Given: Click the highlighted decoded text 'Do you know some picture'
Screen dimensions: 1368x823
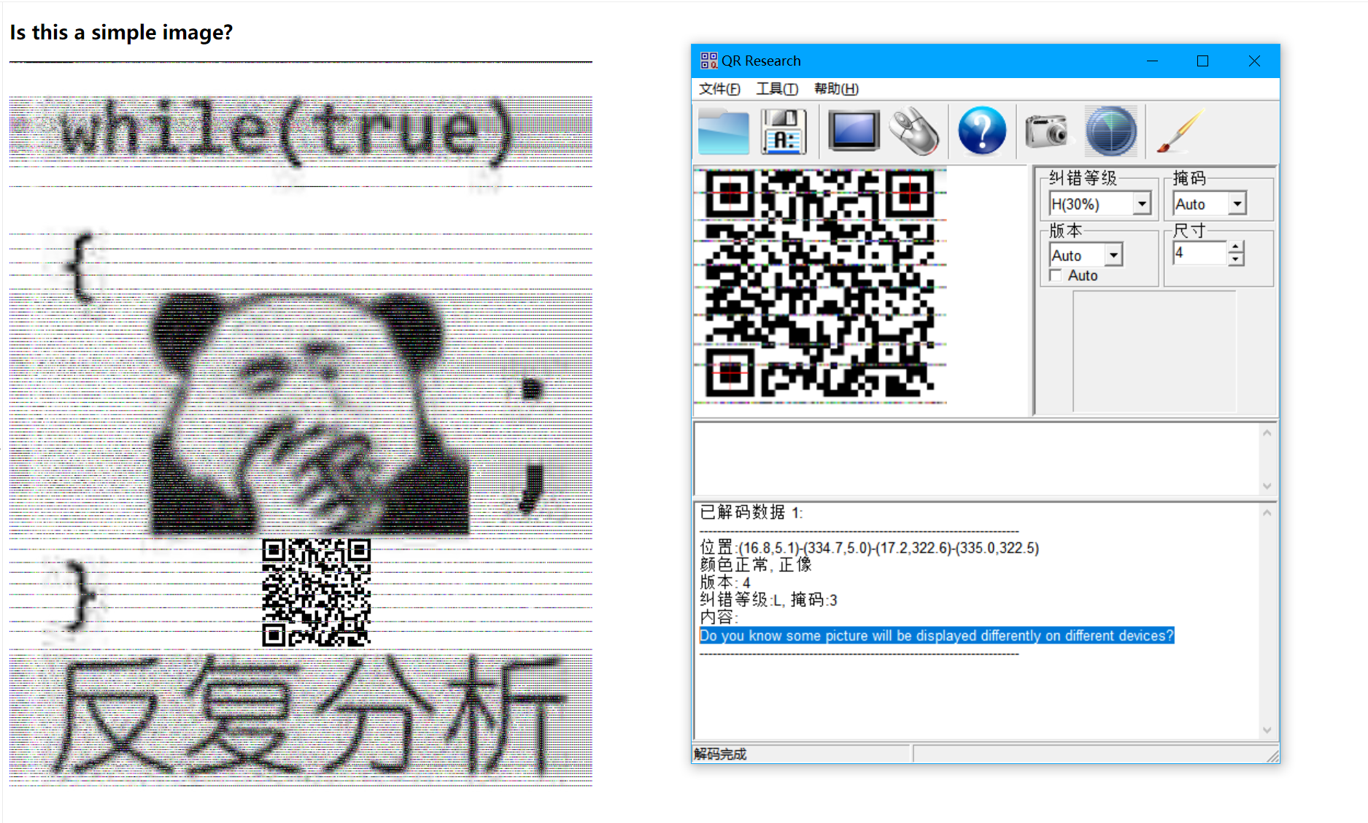Looking at the screenshot, I should point(937,636).
